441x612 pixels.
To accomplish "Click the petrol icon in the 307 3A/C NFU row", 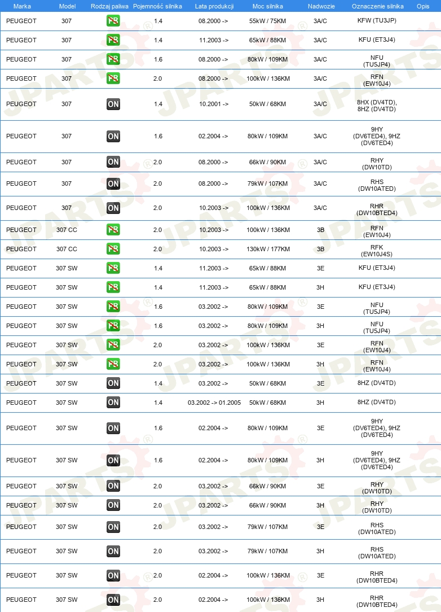I will pyautogui.click(x=113, y=59).
